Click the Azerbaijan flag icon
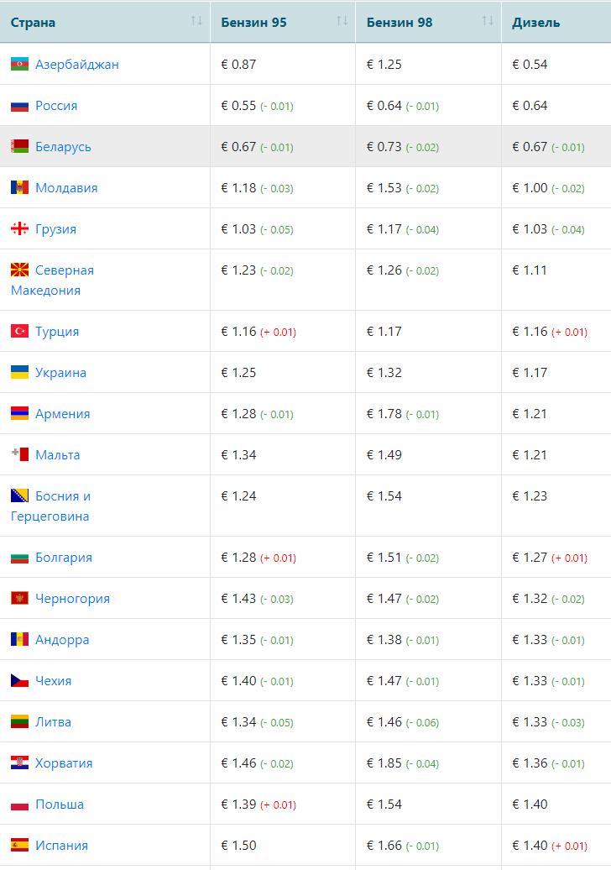The width and height of the screenshot is (611, 870). tap(20, 65)
